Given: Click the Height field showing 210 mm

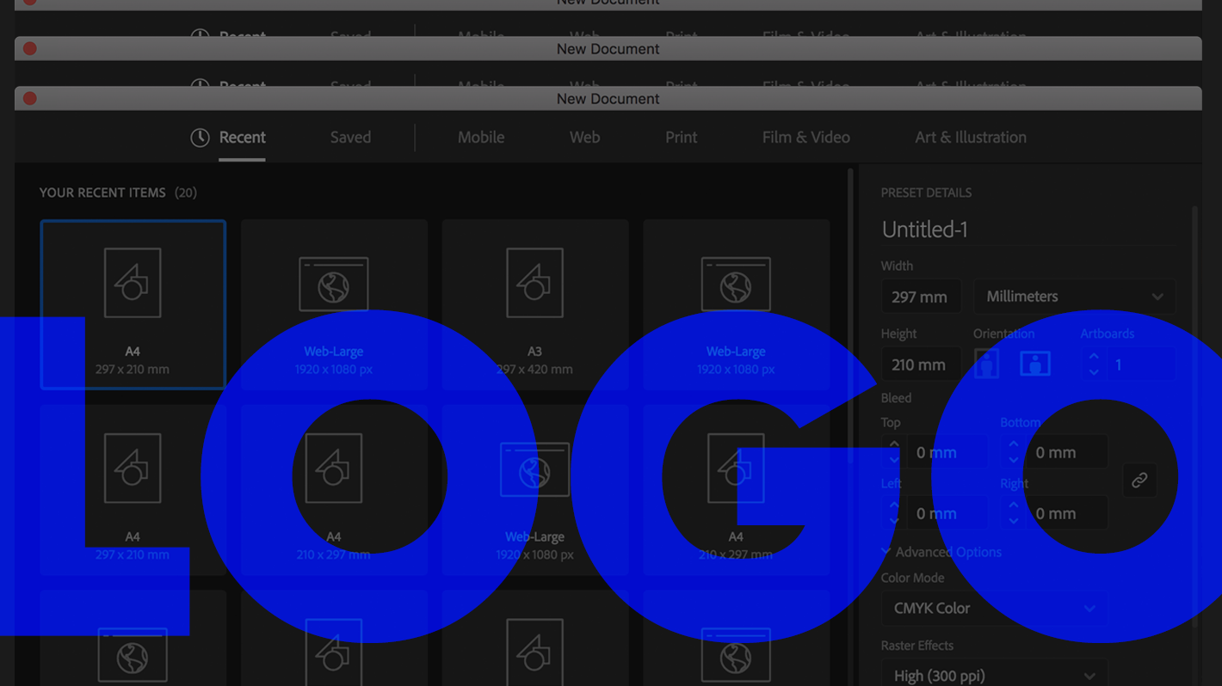Looking at the screenshot, I should coord(921,364).
